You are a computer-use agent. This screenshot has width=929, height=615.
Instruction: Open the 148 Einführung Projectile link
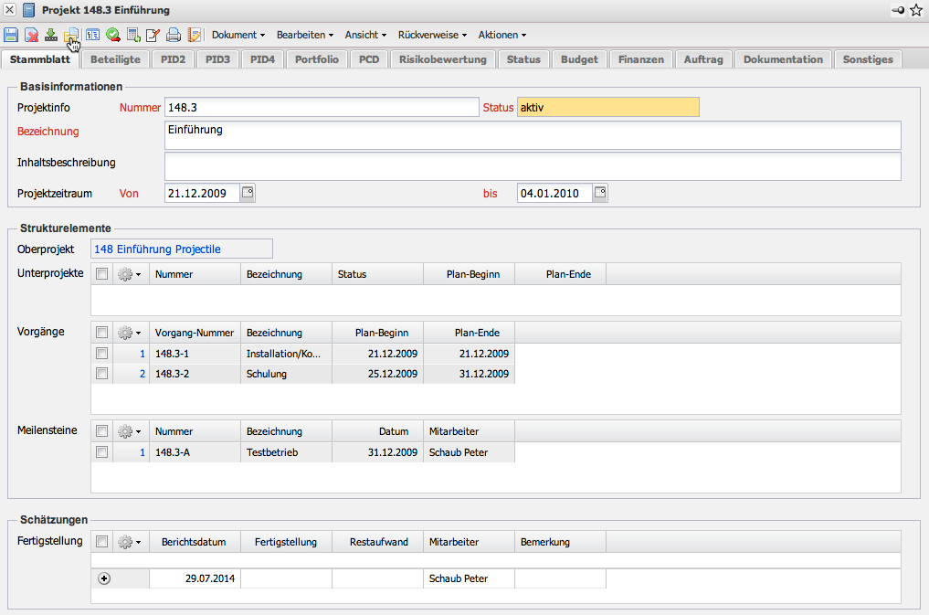[156, 249]
